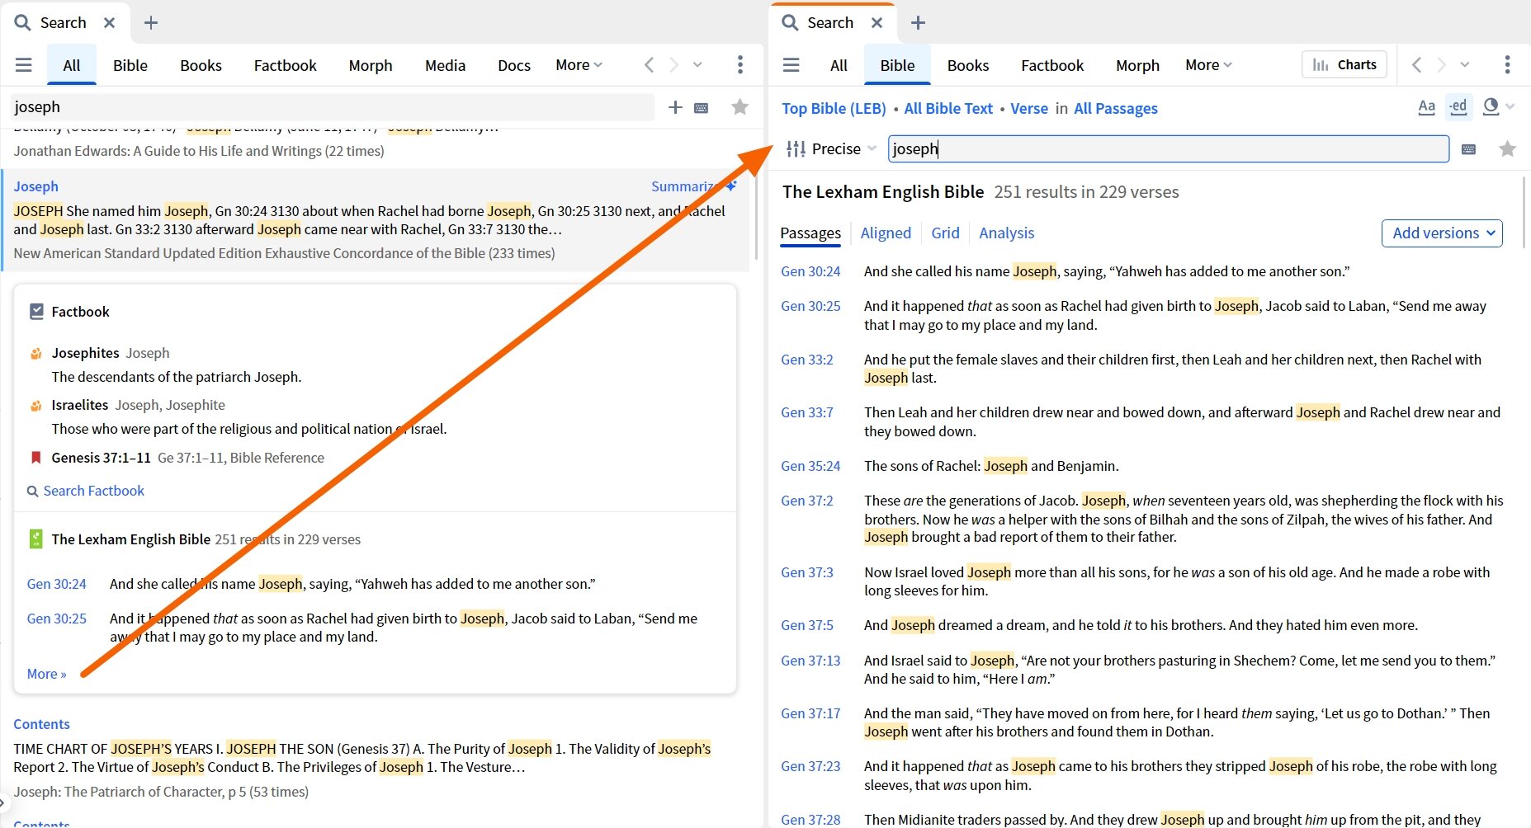Open keyboard icon in left search bar
The width and height of the screenshot is (1531, 828).
(x=702, y=108)
